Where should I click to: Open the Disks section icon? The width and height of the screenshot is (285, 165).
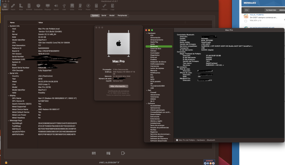coord(72,7)
